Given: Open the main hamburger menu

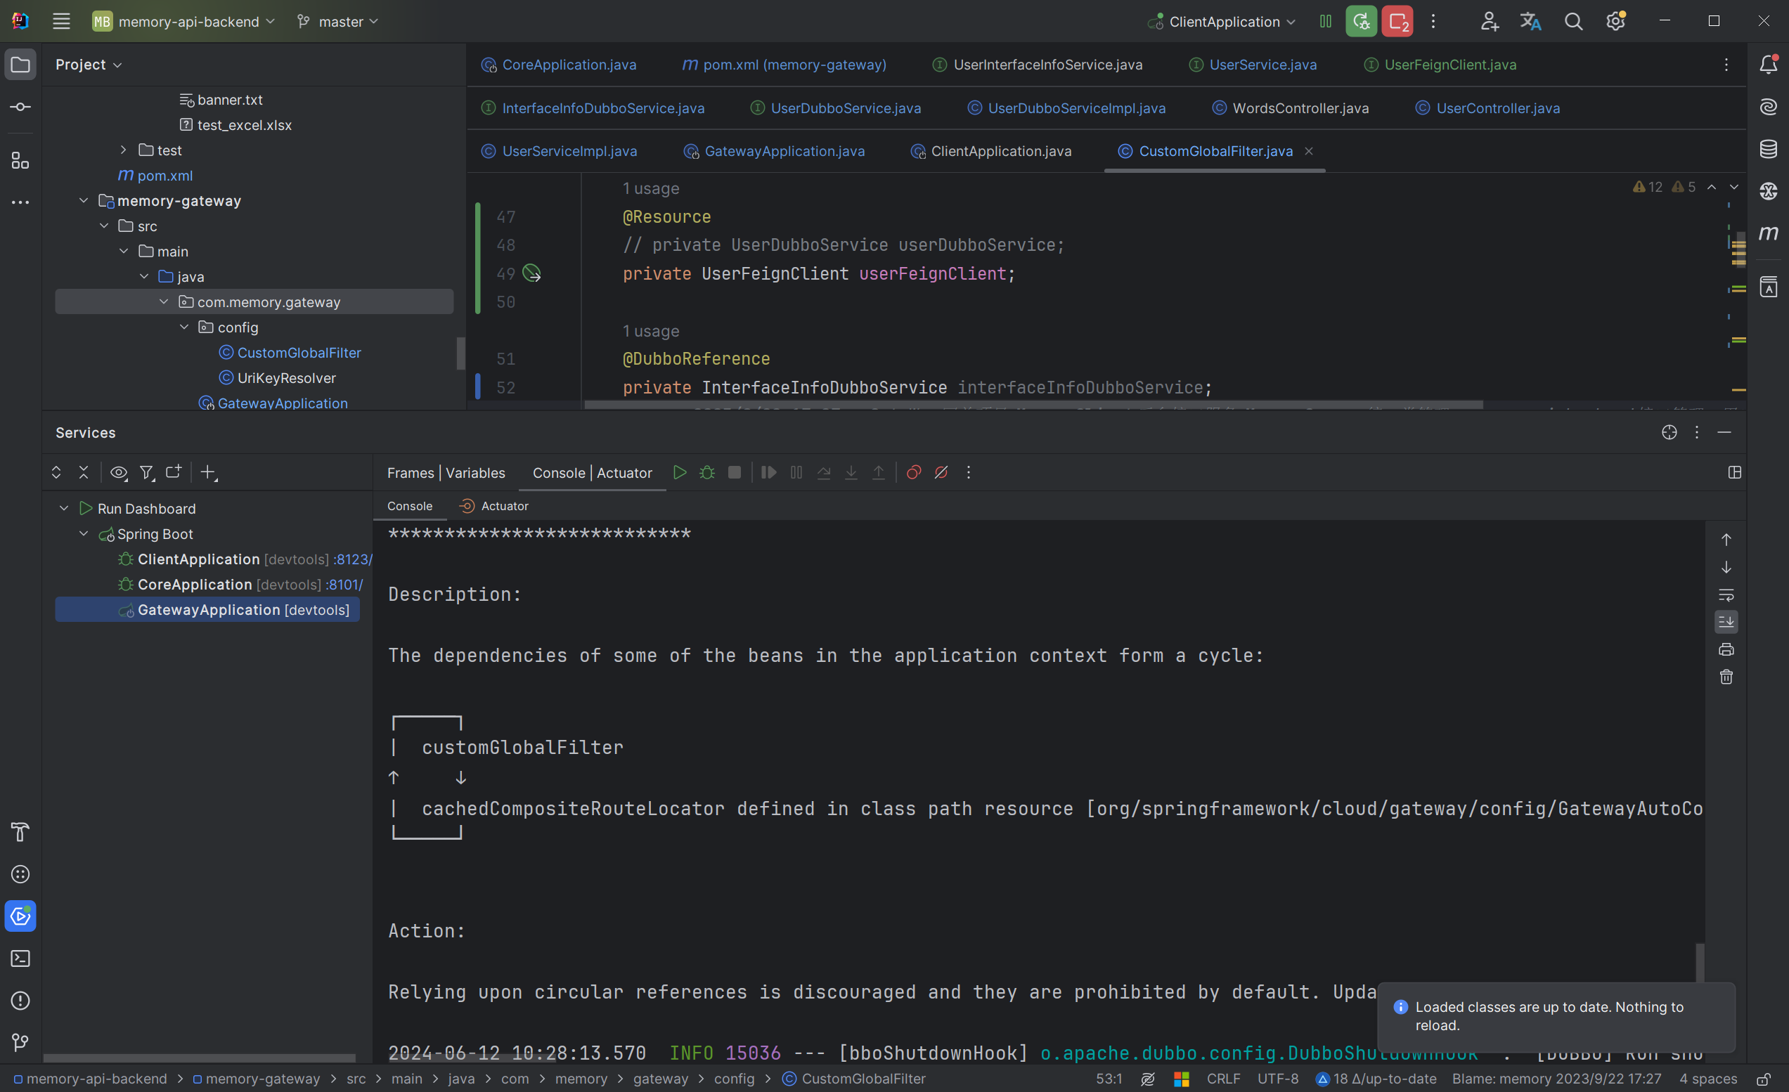Looking at the screenshot, I should [61, 21].
